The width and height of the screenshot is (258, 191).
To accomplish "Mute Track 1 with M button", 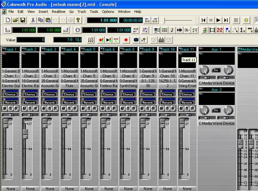I will pyautogui.click(x=5, y=108).
